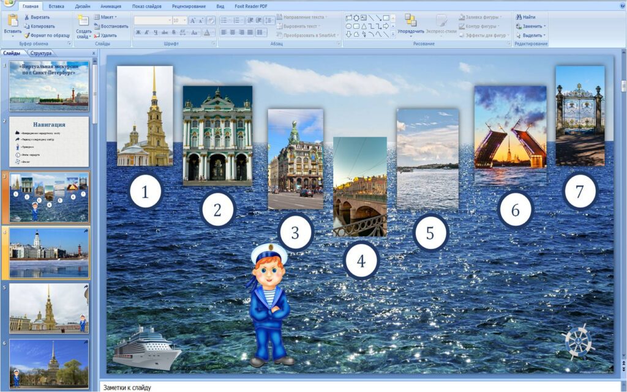The width and height of the screenshot is (627, 392).
Task: Open the Структура outline tab
Action: tap(41, 53)
